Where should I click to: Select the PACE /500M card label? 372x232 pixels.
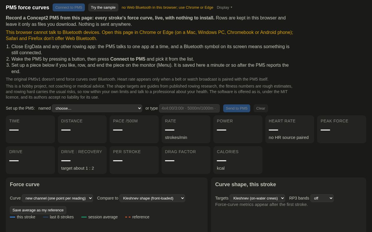[x=125, y=121]
